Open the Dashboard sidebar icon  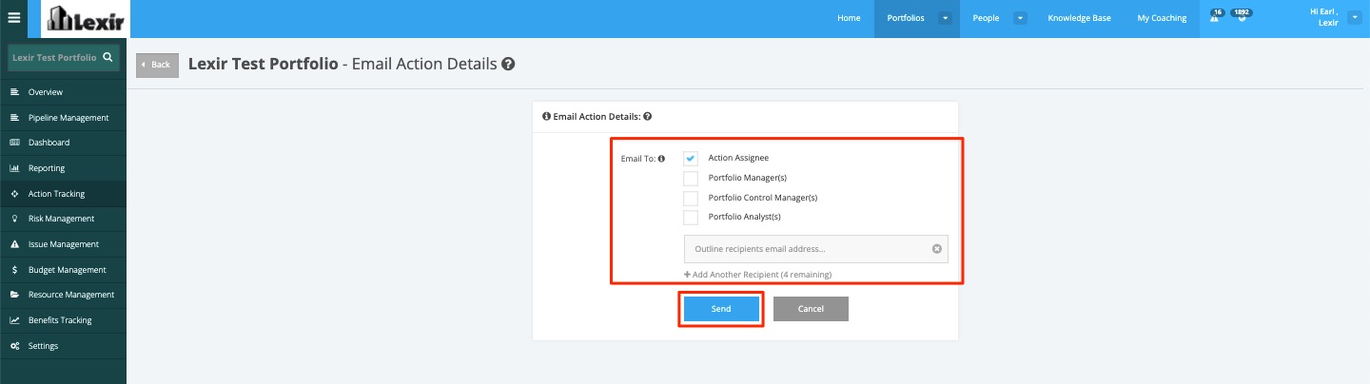[x=14, y=143]
